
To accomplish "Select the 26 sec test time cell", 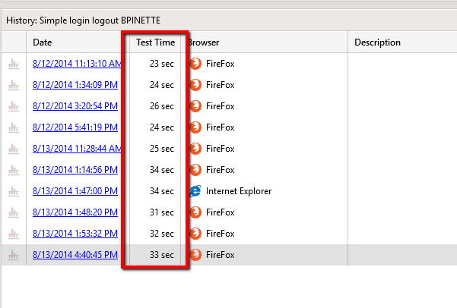I will point(161,106).
